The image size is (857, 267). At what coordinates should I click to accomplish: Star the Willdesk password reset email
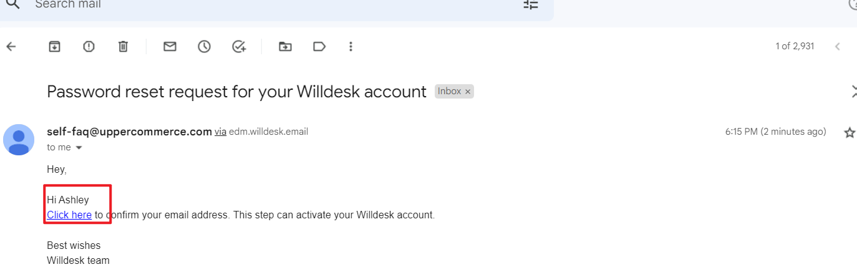tap(850, 132)
